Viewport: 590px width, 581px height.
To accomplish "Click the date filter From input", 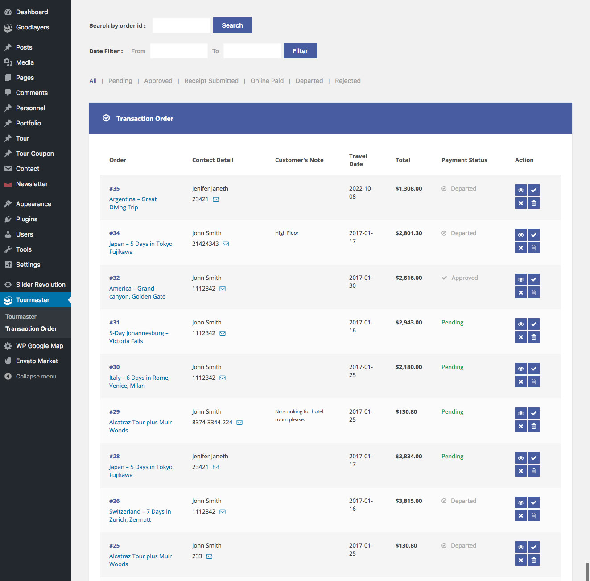I will (x=179, y=51).
